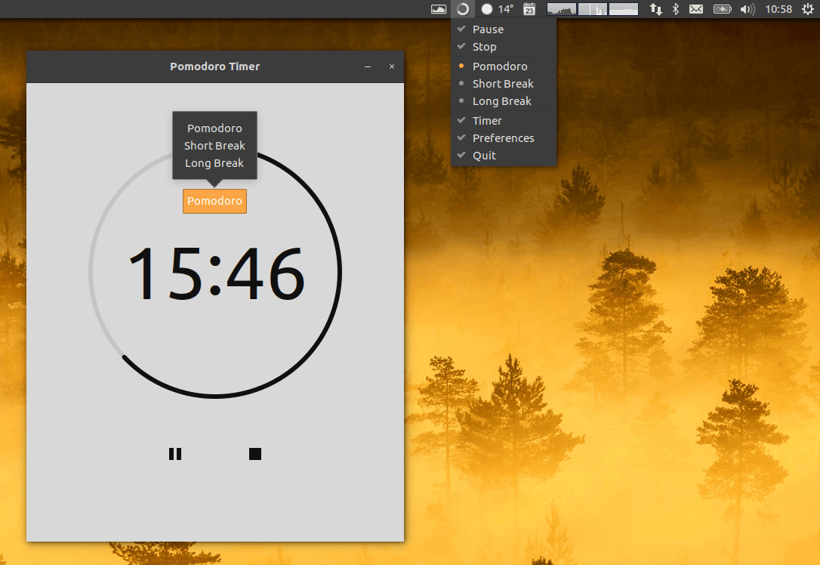The width and height of the screenshot is (820, 565).
Task: Click the Bluetooth icon in the top panel
Action: 676,9
